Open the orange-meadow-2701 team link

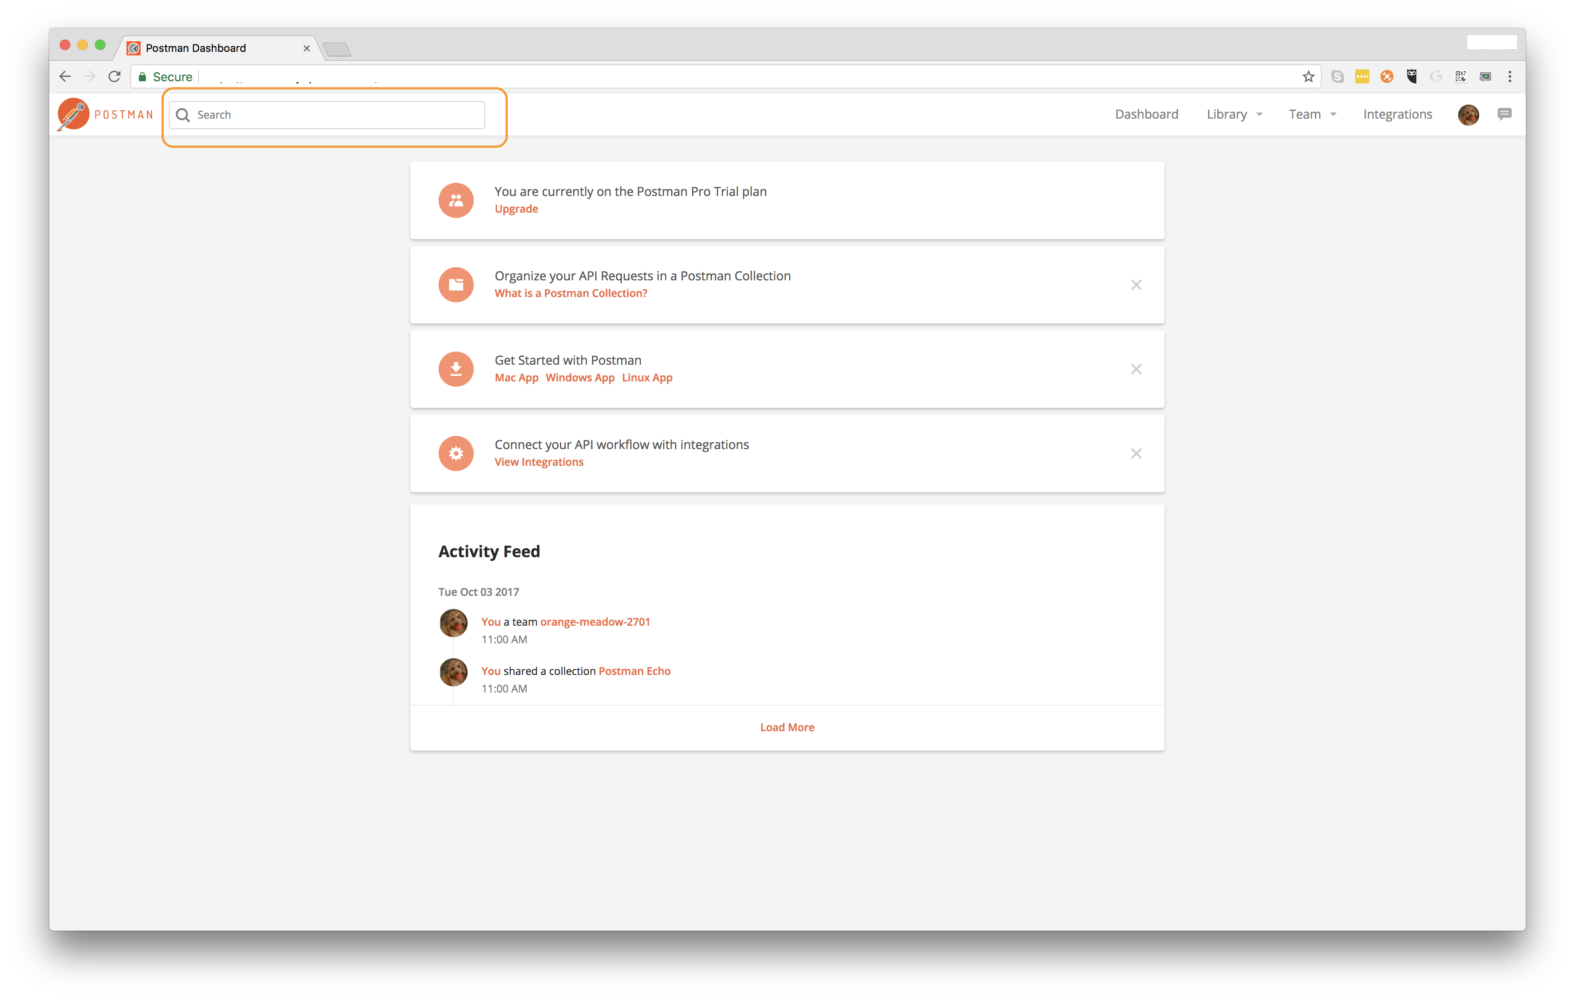click(x=595, y=622)
